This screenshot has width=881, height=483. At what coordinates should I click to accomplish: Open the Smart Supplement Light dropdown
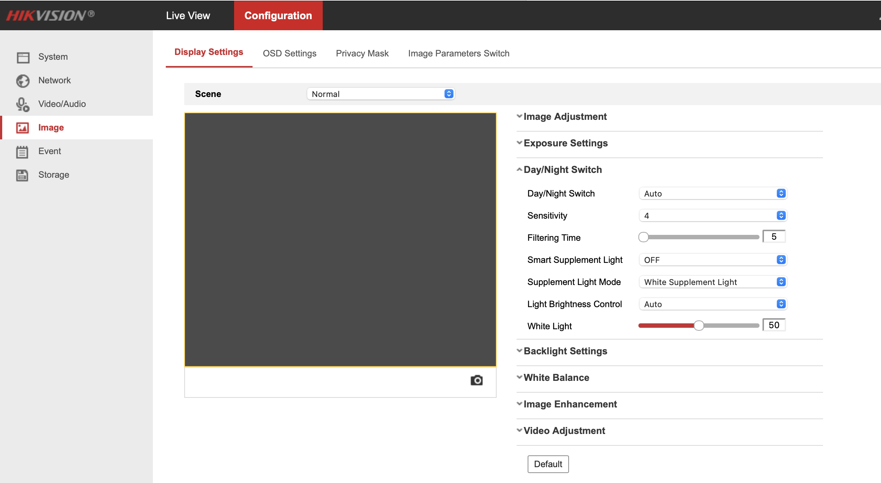tap(713, 260)
